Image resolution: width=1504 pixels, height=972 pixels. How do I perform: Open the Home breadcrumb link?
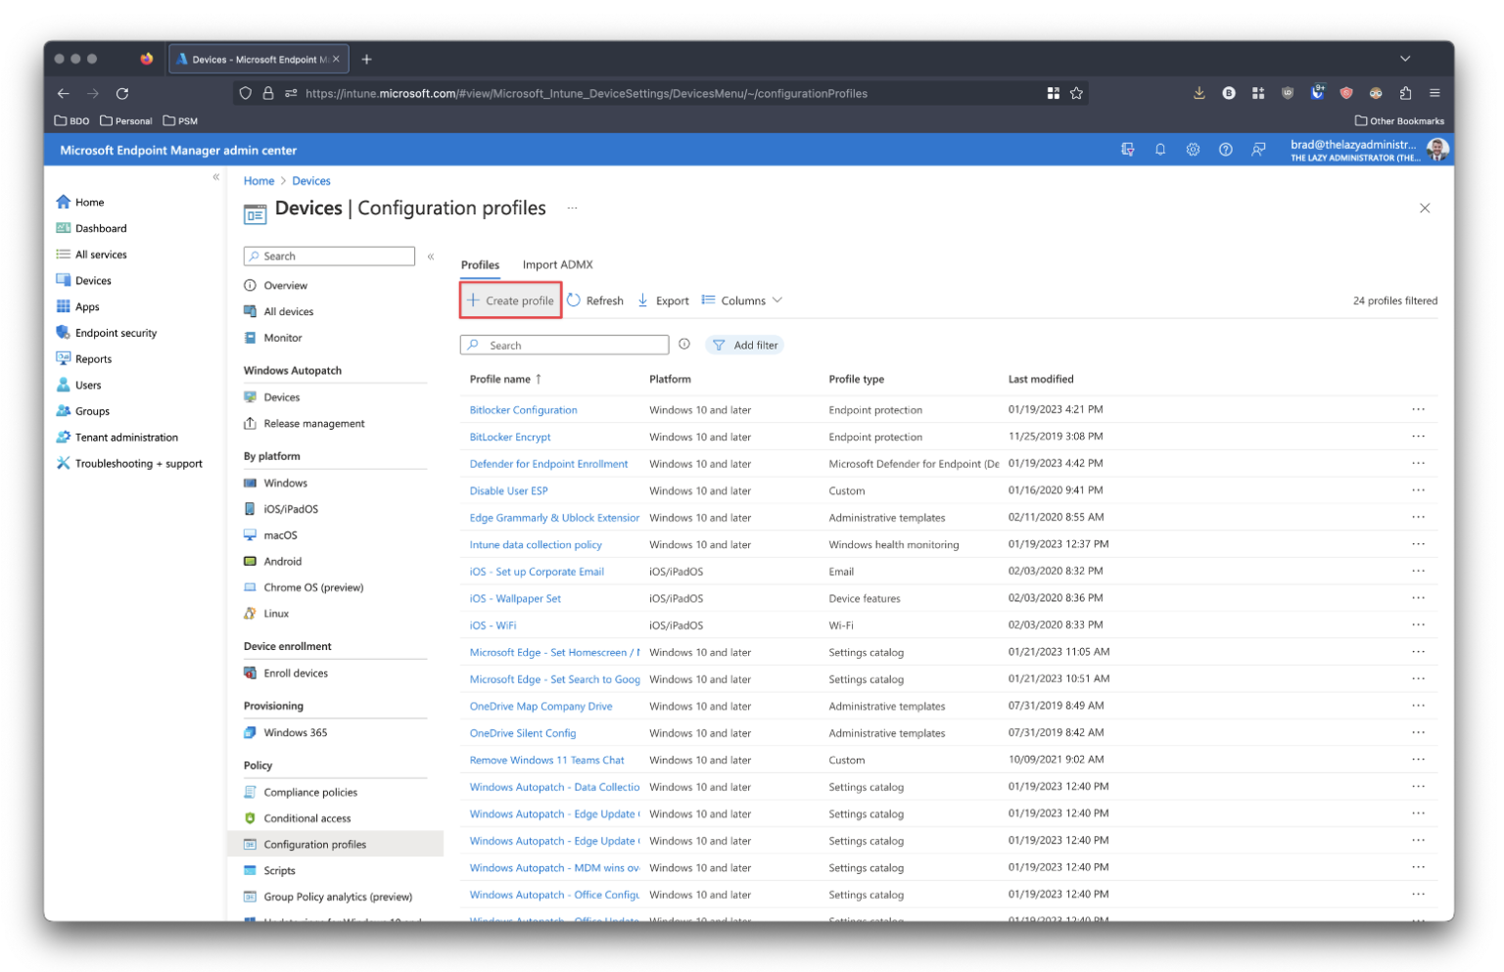258,181
